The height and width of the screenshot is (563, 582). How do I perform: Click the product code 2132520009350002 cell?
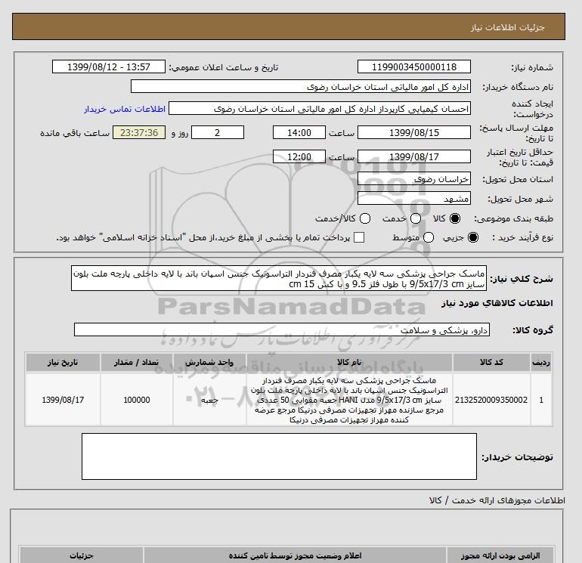(x=491, y=400)
